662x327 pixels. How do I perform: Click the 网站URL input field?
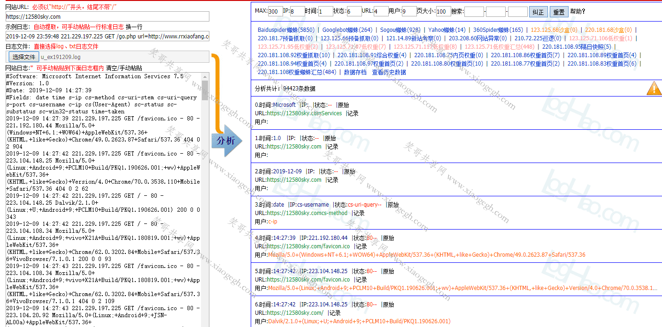point(108,17)
